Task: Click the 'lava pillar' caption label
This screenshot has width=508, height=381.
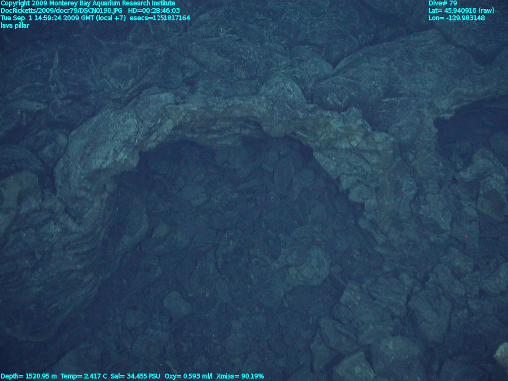Action: 15,25
